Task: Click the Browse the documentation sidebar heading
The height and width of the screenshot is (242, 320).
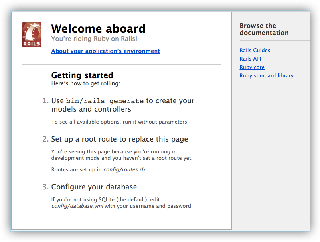Action: click(x=264, y=29)
